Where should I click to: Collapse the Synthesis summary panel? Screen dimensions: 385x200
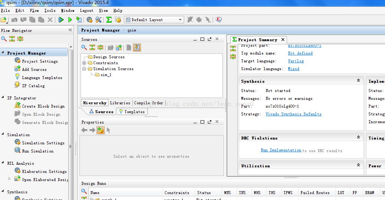pos(359,81)
